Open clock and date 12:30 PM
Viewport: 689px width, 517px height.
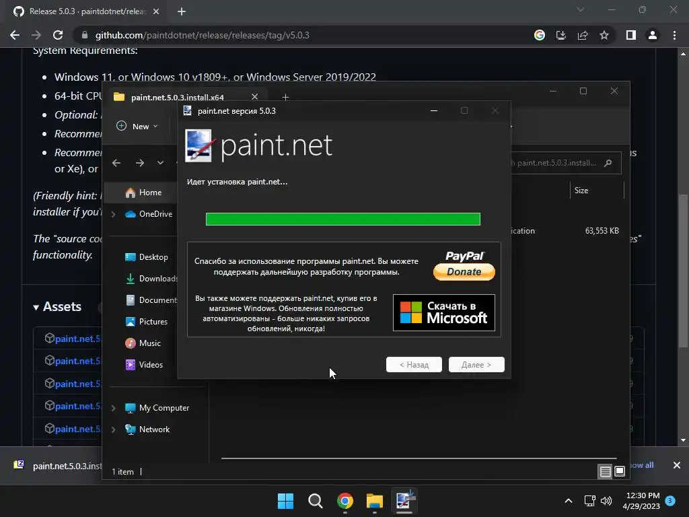pyautogui.click(x=641, y=501)
